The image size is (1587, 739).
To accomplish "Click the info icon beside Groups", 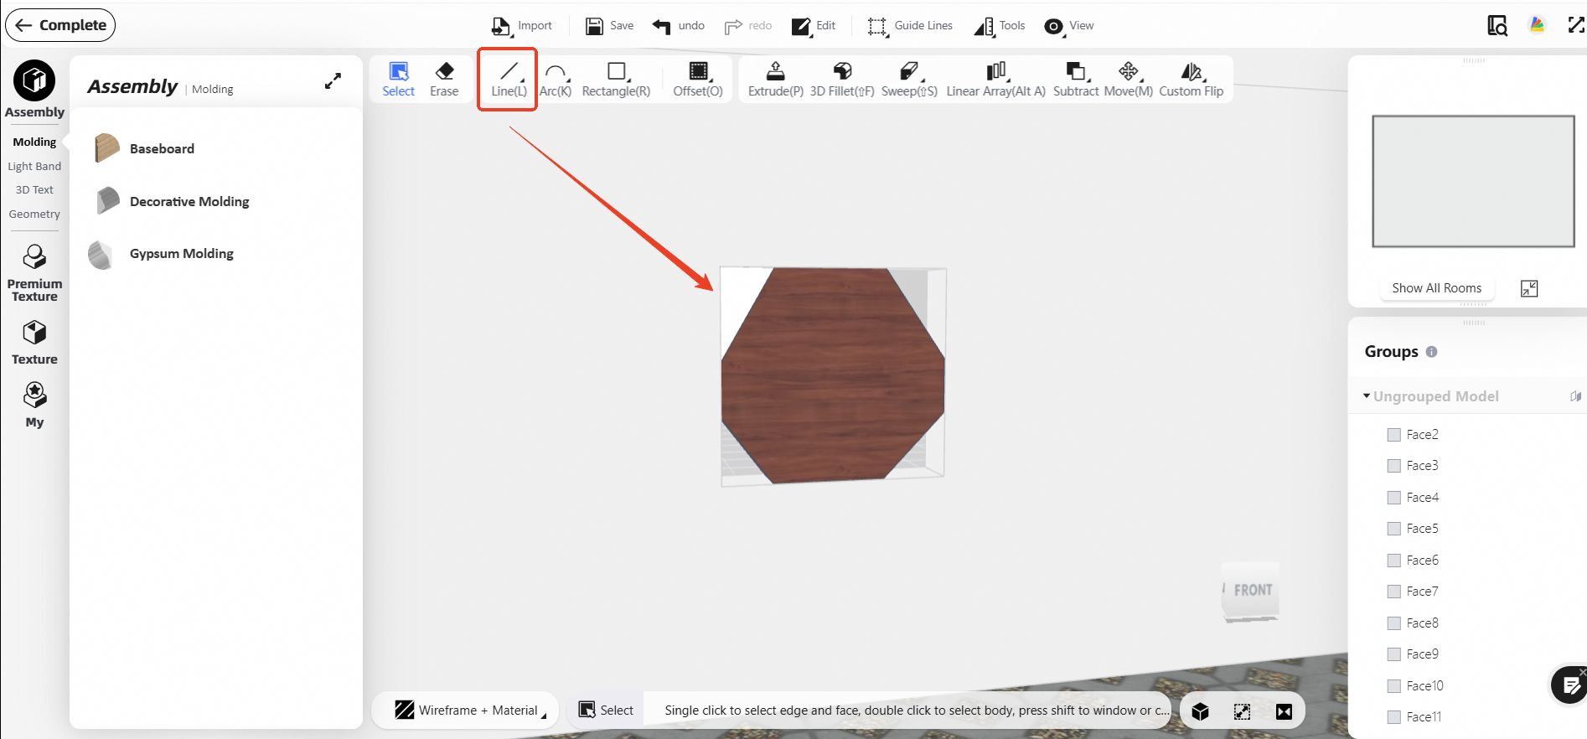I will pos(1431,352).
